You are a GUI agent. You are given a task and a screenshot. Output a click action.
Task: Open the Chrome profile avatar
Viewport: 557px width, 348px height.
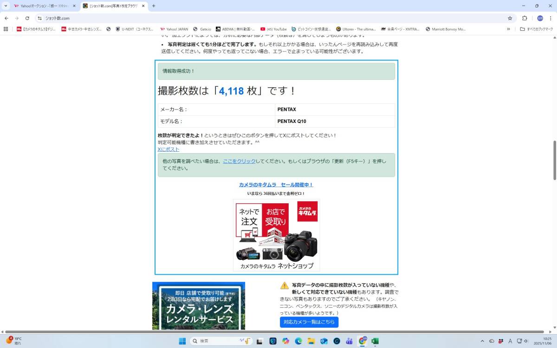click(x=540, y=18)
